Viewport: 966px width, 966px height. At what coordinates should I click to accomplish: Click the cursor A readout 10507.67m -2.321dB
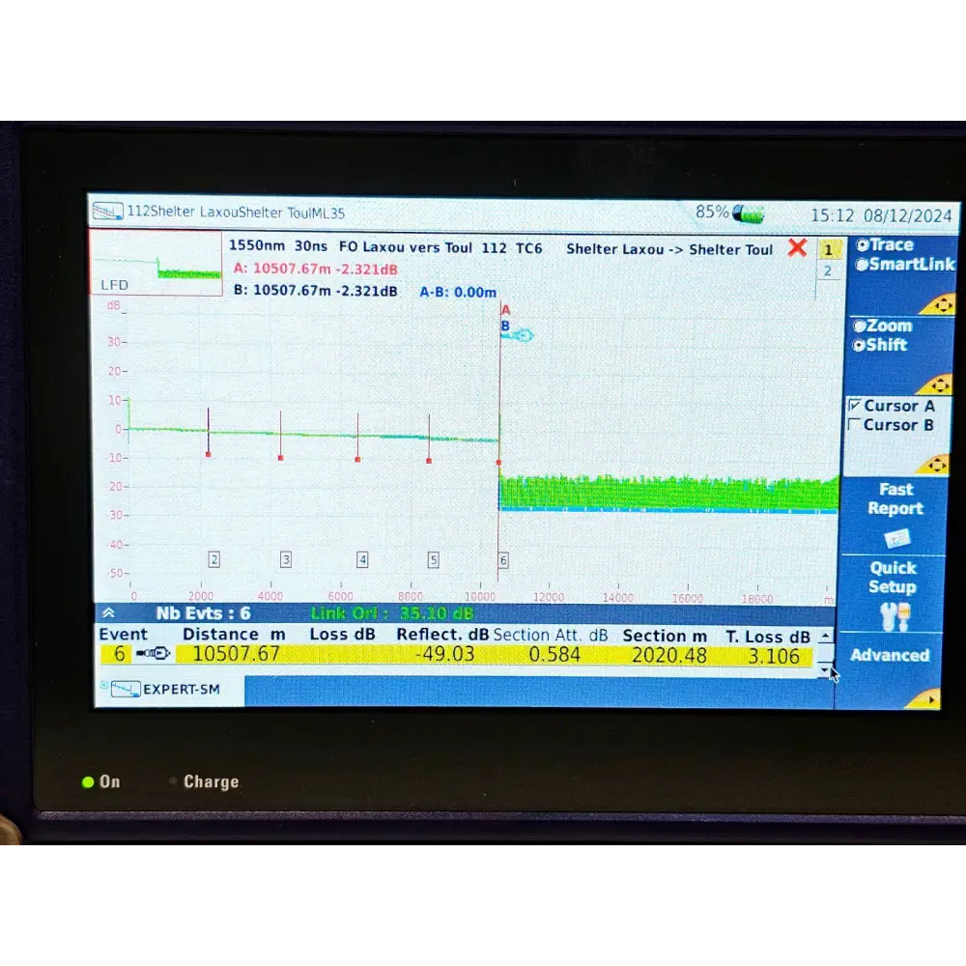click(316, 269)
